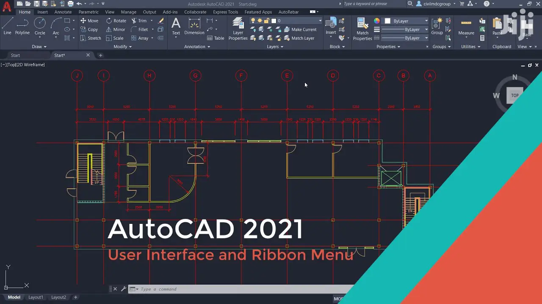Add a new drawing tab
This screenshot has width=542, height=304.
click(100, 55)
